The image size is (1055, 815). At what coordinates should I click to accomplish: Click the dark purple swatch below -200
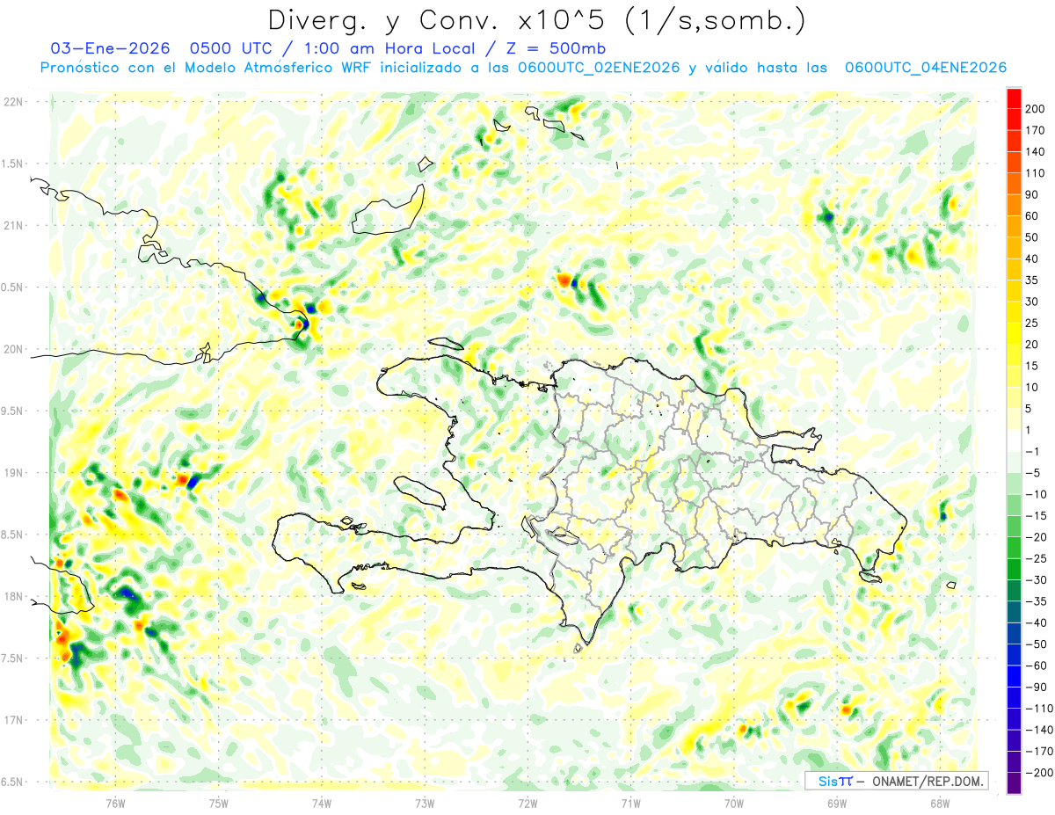tap(1014, 782)
